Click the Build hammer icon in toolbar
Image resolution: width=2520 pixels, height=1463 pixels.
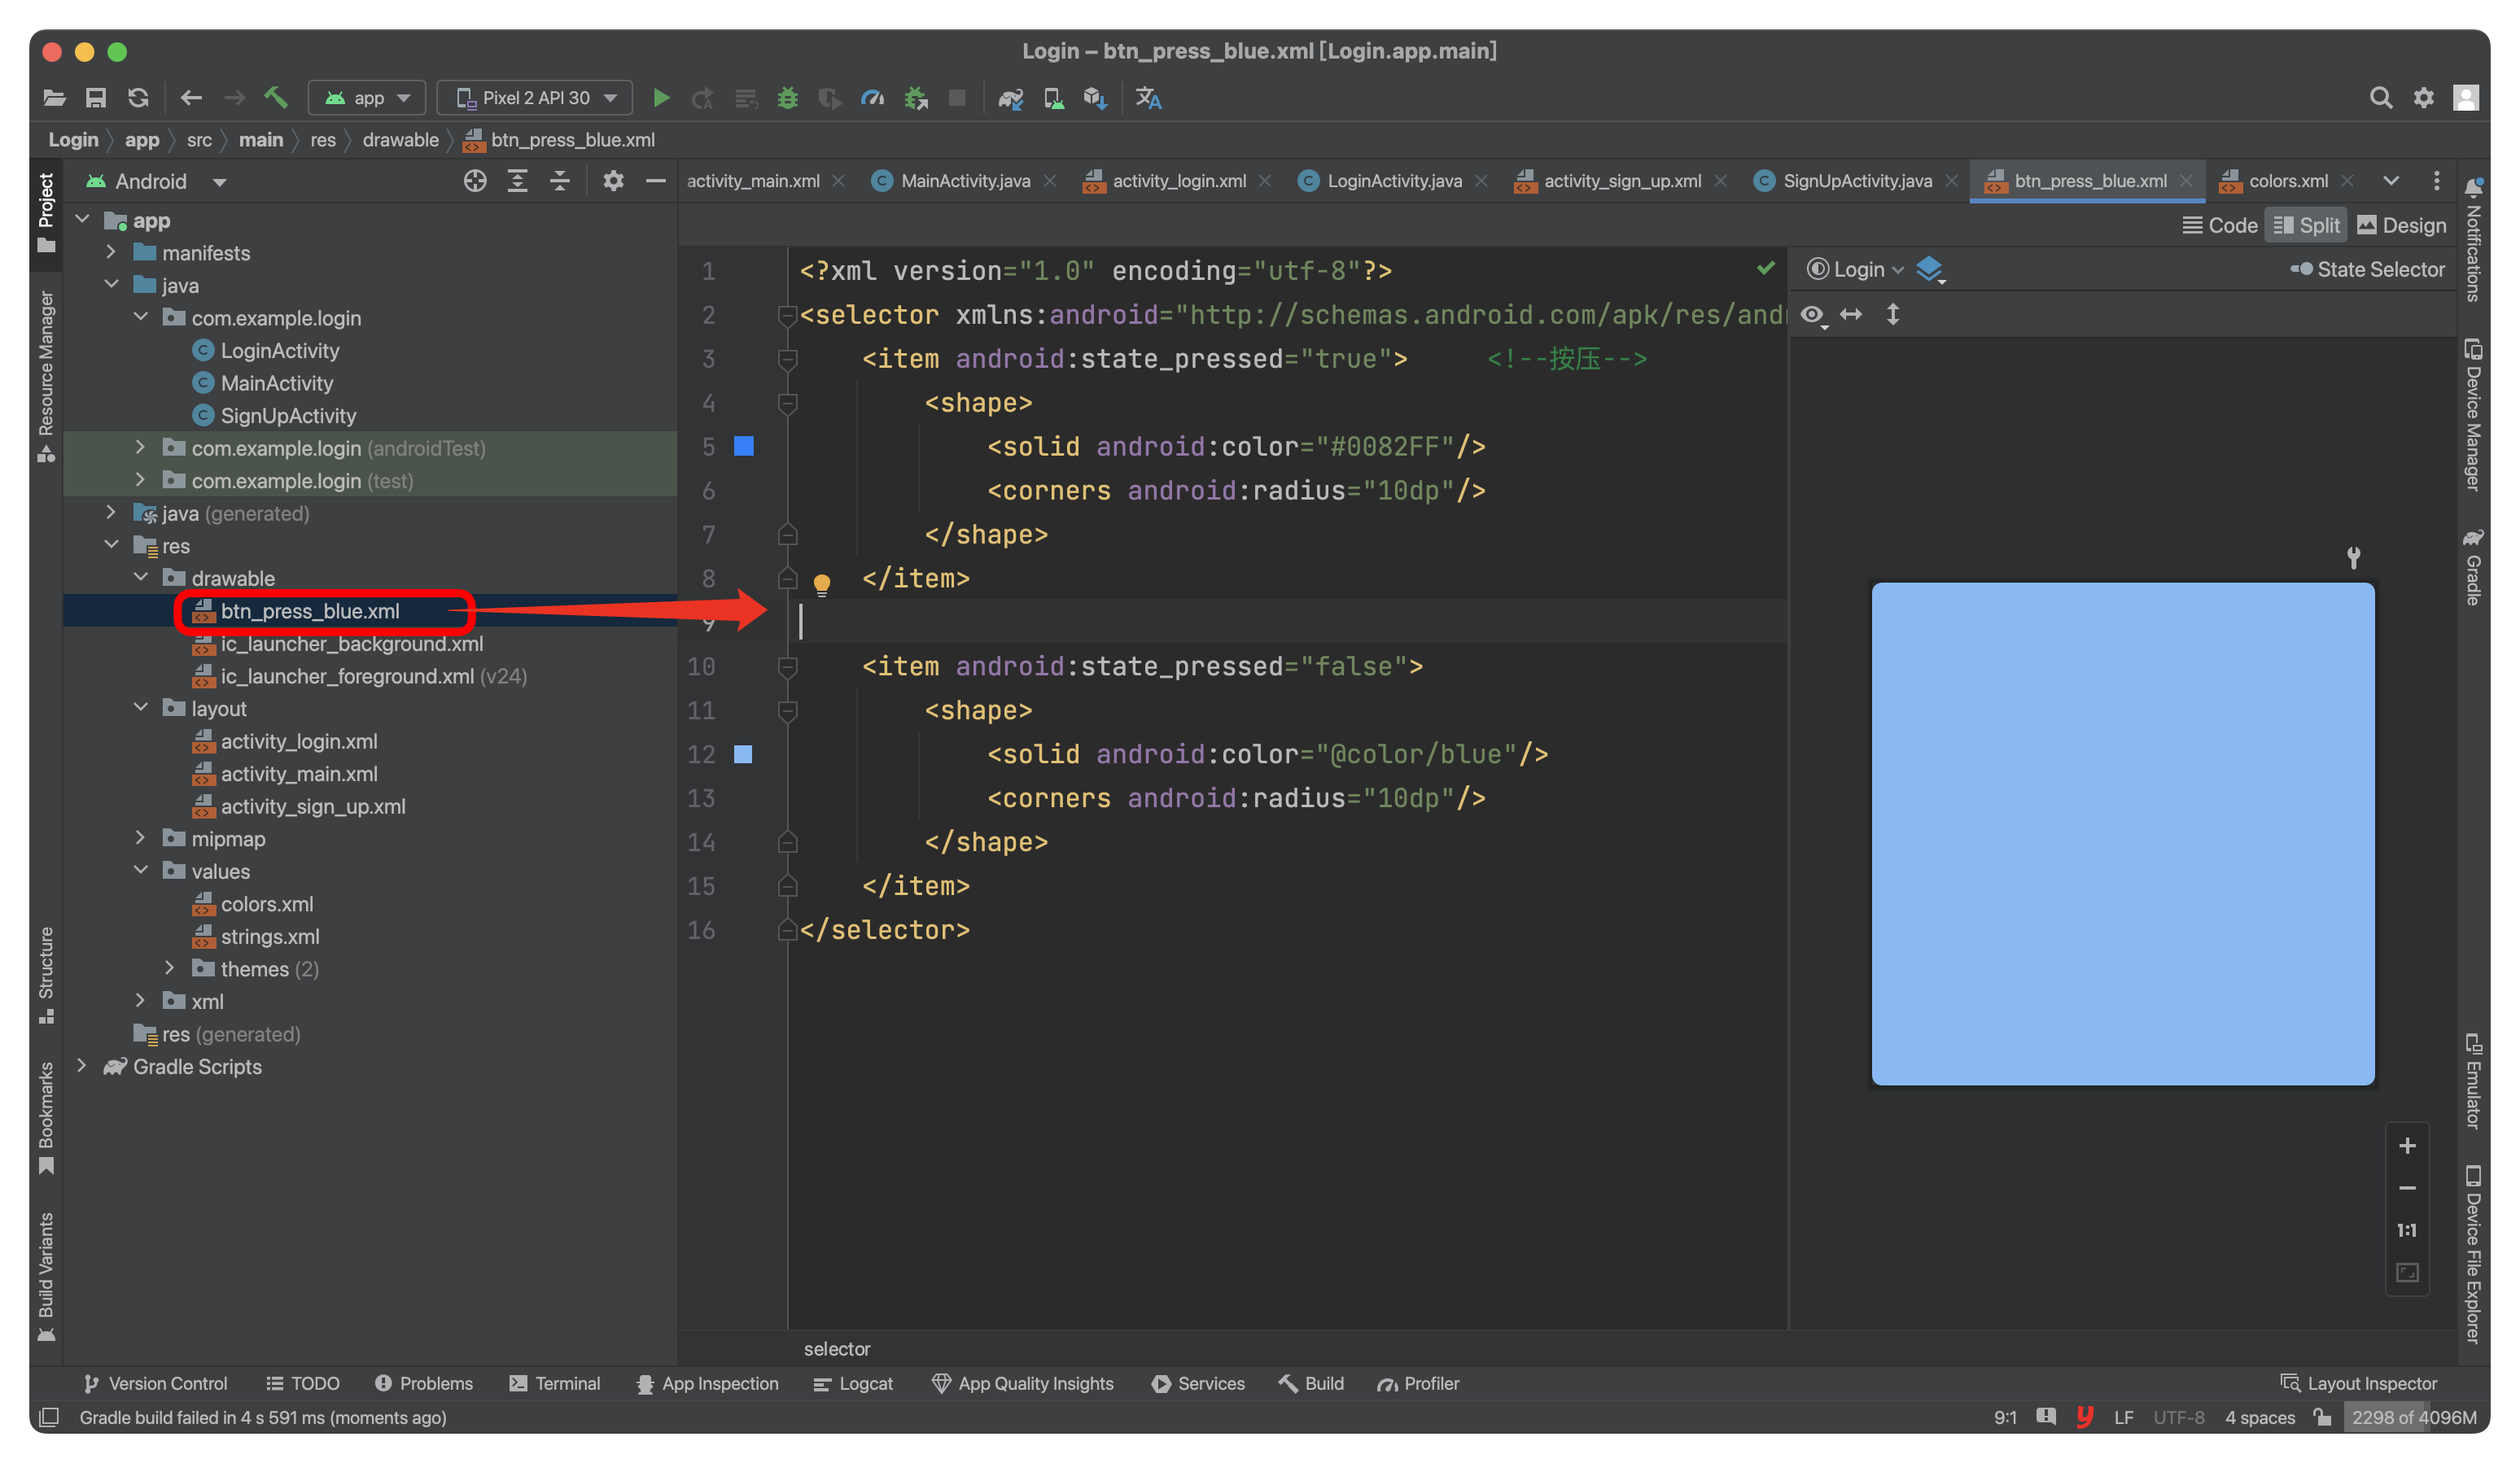click(x=276, y=98)
